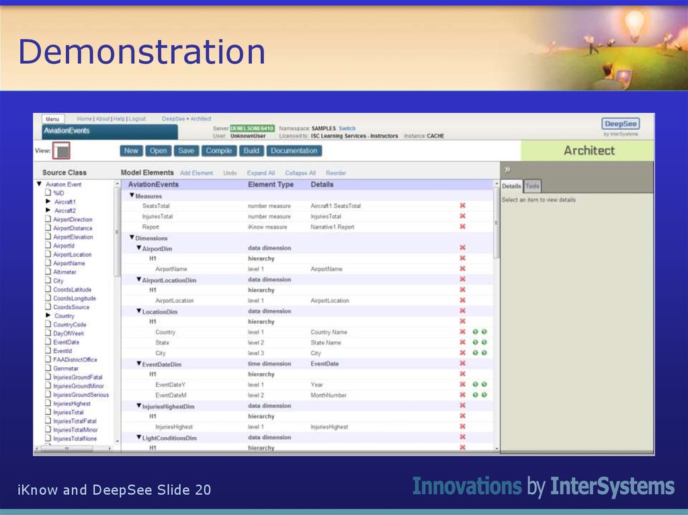Open the Menu button
The height and width of the screenshot is (515, 688).
pyautogui.click(x=52, y=119)
